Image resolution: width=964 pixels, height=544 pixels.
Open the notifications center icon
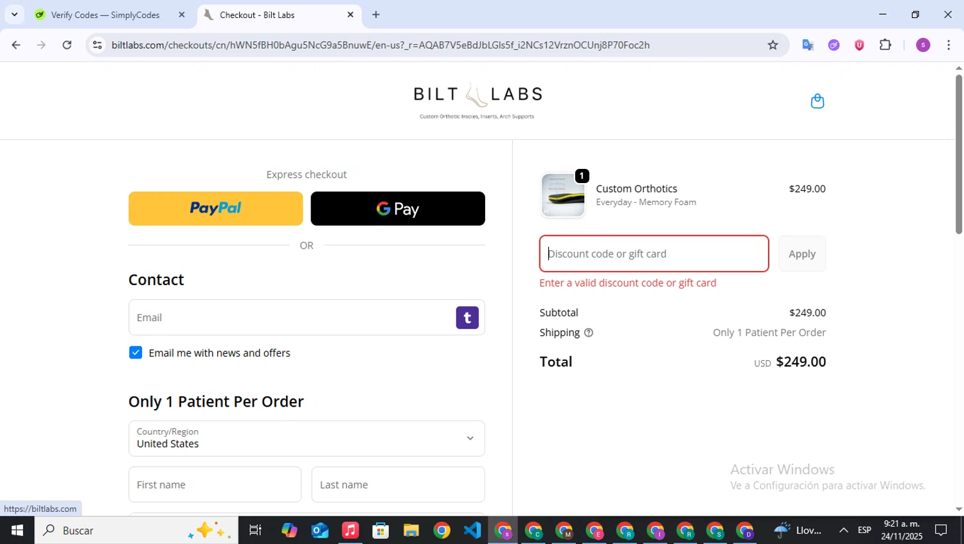(941, 531)
